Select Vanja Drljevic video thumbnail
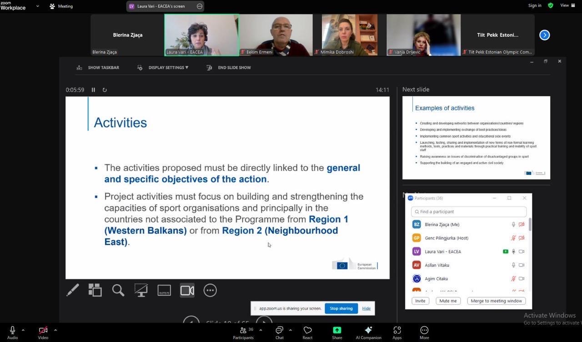 [423, 35]
